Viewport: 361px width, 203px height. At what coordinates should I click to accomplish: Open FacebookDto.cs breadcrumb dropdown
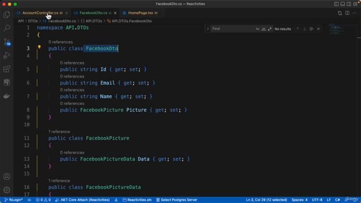click(59, 21)
